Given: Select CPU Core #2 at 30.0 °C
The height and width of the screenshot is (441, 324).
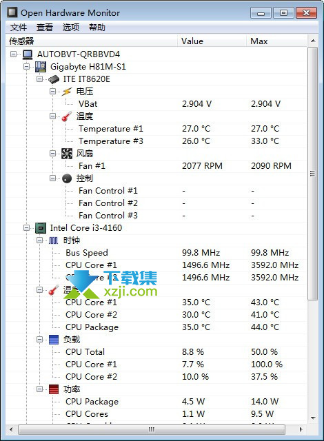Looking at the screenshot, I should 156,315.
